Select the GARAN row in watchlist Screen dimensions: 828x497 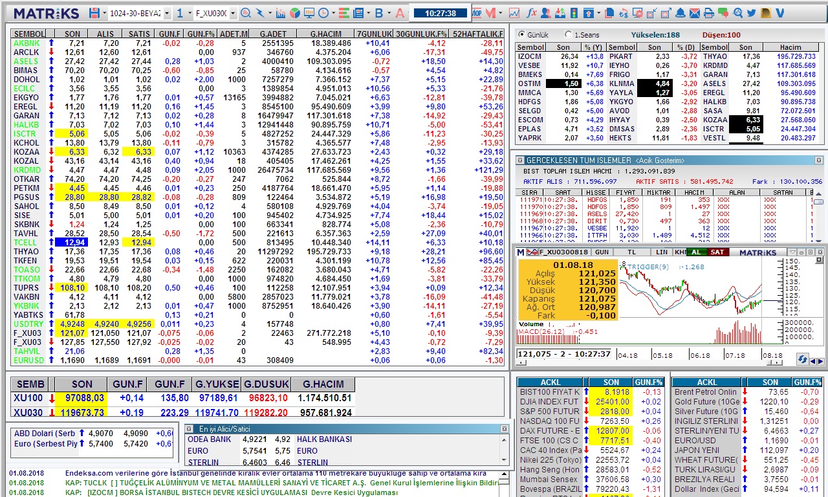[257, 115]
